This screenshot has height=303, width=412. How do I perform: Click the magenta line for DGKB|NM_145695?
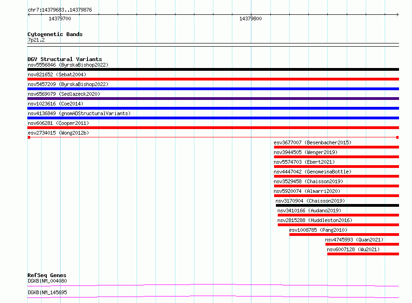[213, 297]
